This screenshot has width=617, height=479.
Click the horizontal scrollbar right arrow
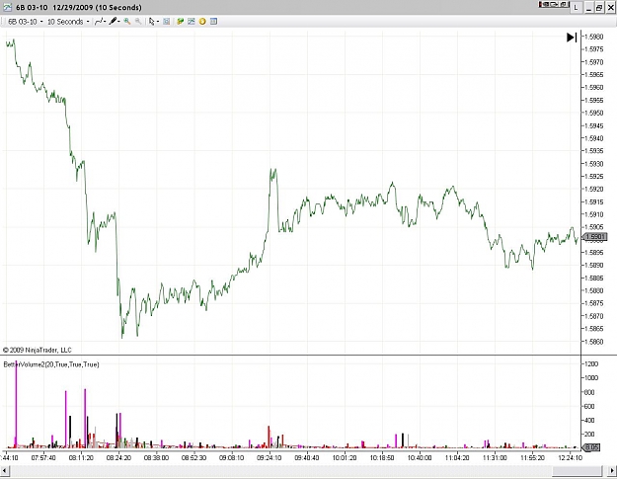(x=612, y=471)
